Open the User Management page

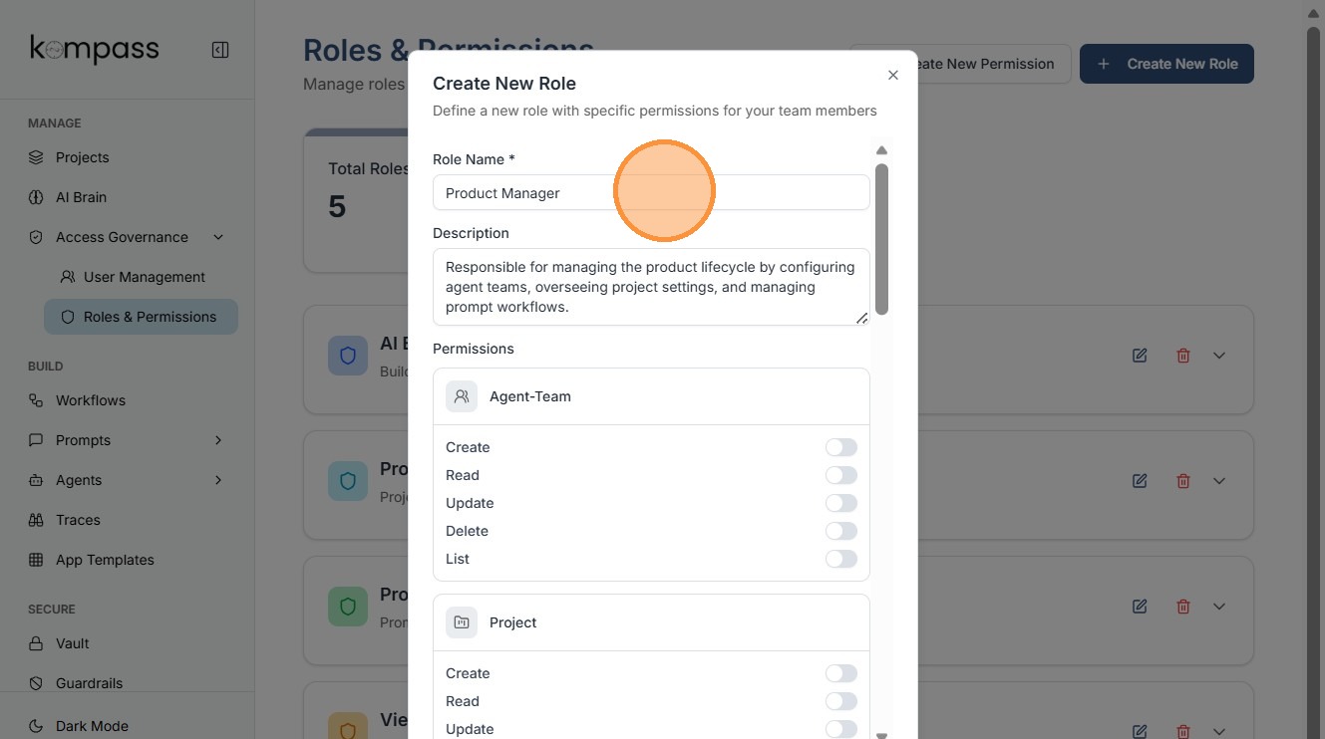tap(144, 277)
